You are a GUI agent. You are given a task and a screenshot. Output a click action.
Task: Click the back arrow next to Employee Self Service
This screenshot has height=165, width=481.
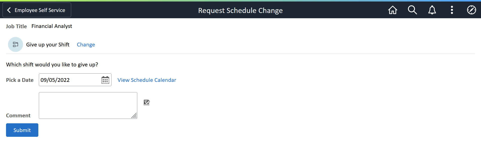click(9, 10)
